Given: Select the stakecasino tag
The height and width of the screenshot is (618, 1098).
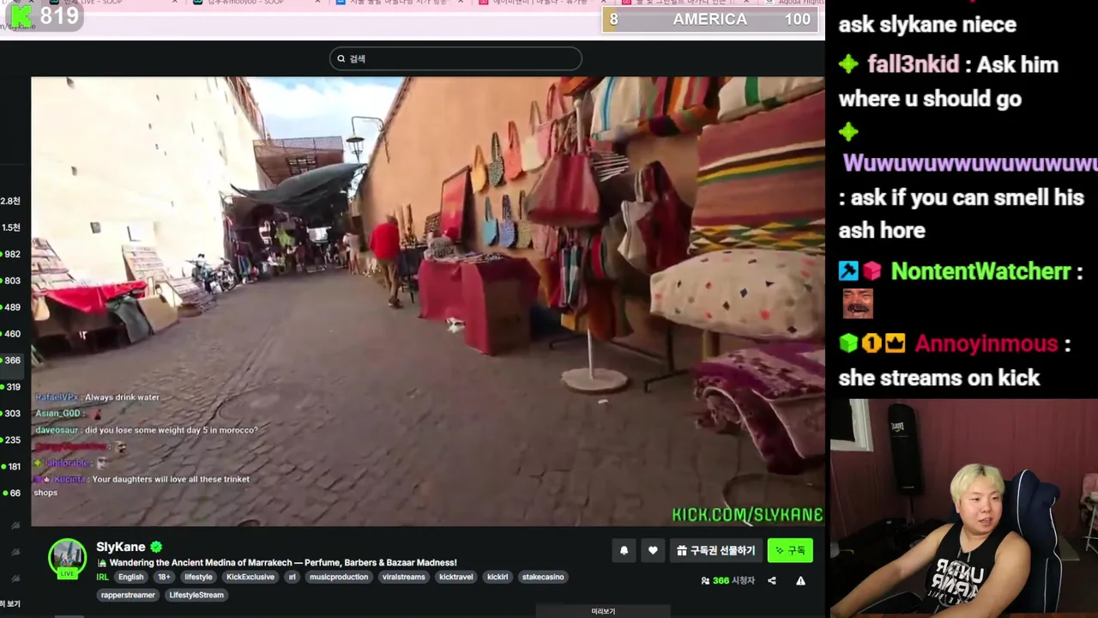Looking at the screenshot, I should pyautogui.click(x=543, y=577).
